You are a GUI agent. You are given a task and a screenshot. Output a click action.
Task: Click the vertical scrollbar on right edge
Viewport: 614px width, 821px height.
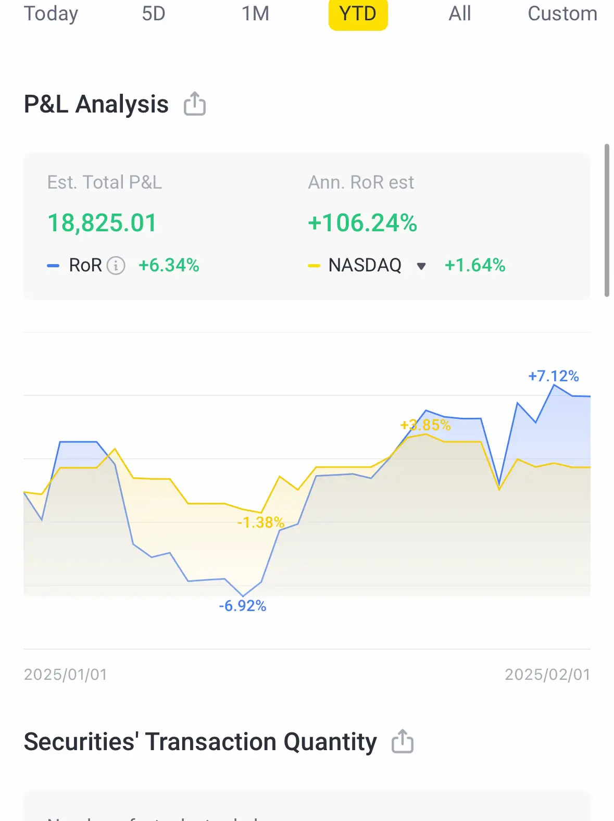(x=607, y=220)
